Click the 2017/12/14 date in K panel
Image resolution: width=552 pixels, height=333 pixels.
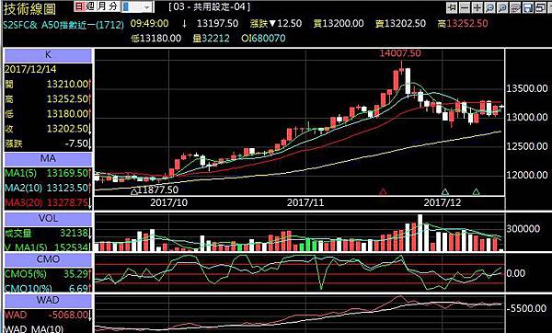30,69
